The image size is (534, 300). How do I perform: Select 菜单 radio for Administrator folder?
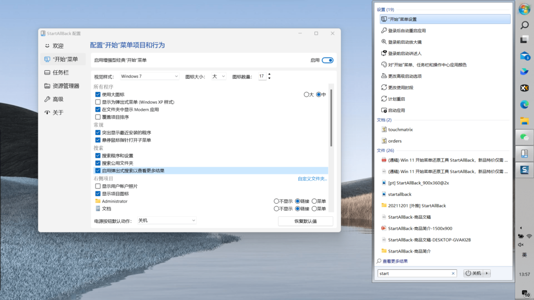coord(314,201)
